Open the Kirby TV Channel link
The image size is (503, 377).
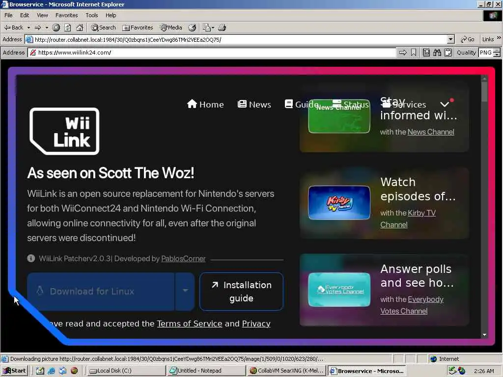coord(408,218)
